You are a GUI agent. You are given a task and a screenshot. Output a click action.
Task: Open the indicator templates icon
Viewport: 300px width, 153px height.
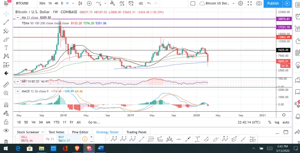(122, 3)
